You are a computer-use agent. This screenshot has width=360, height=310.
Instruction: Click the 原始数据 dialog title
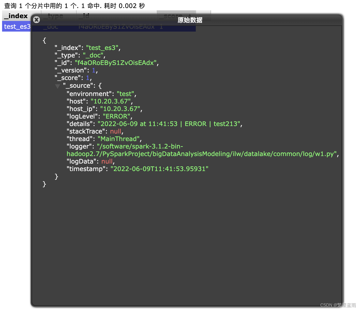pyautogui.click(x=190, y=20)
